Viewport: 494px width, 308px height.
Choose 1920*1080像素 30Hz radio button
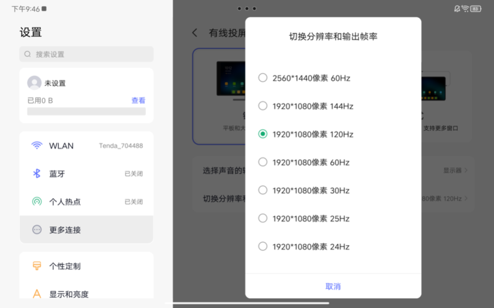[263, 190]
